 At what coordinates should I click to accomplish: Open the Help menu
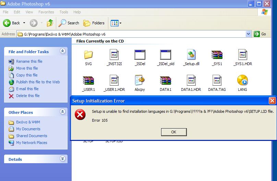tap(77, 12)
